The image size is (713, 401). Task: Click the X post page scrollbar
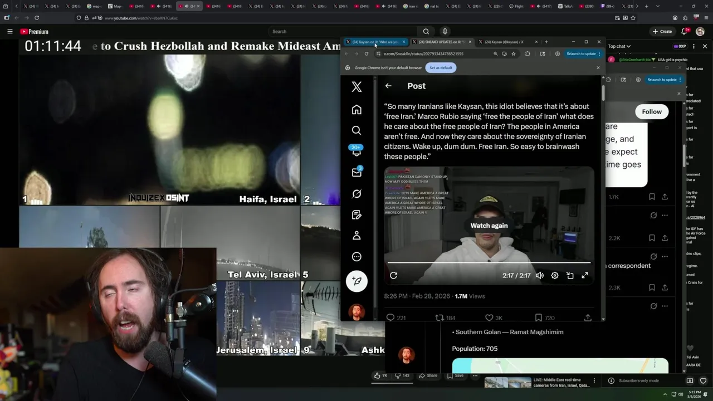[603, 92]
